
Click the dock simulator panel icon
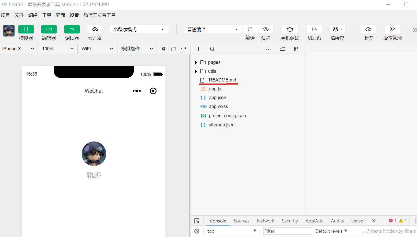click(183, 49)
